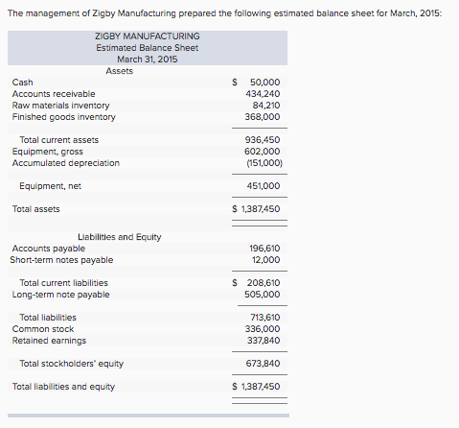Select 'Long-term note payable' label
This screenshot has width=459, height=428.
60,295
